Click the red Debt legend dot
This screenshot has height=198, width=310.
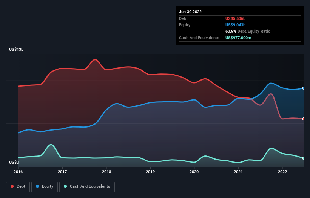pos(12,186)
